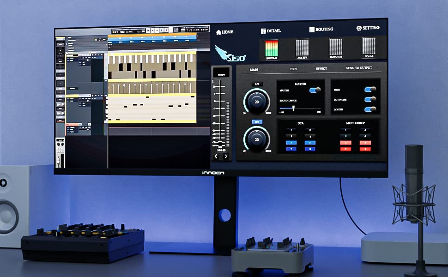Select the Outputs meter icon

coord(335,46)
